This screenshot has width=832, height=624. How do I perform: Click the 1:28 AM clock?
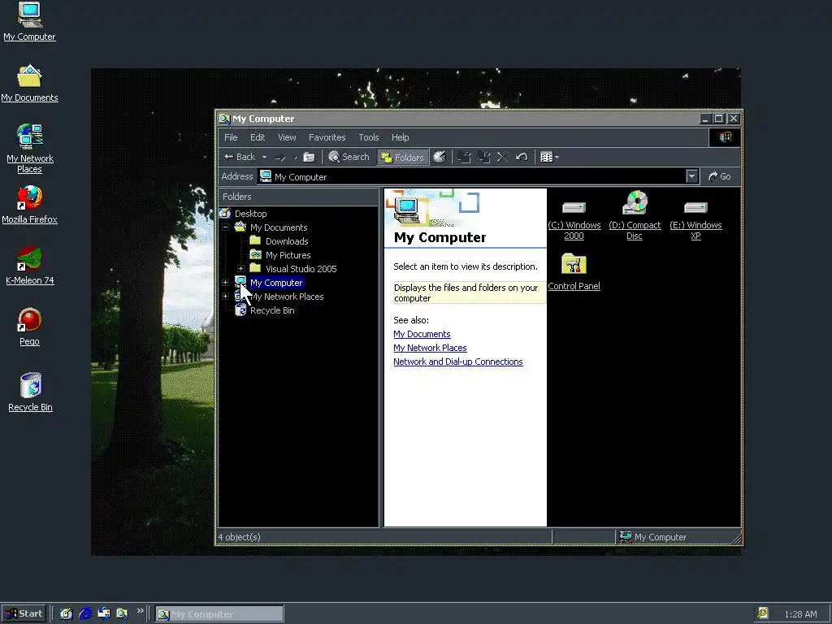click(800, 614)
